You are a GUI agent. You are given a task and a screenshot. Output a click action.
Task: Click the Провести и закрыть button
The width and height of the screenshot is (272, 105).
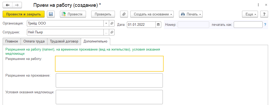[23, 14]
